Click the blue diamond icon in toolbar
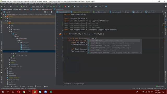 coord(106,7)
